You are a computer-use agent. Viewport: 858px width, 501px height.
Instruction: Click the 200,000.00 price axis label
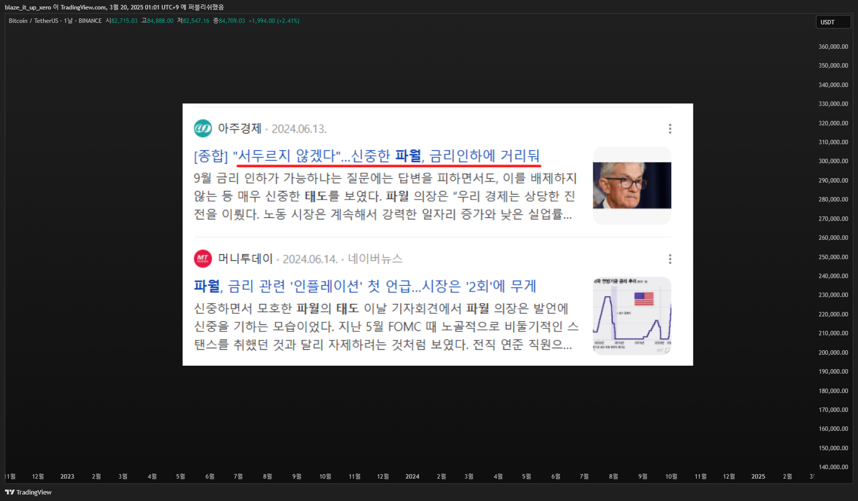833,353
